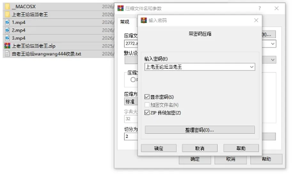Close the 压缩文件名和参数 window

(x=276, y=8)
